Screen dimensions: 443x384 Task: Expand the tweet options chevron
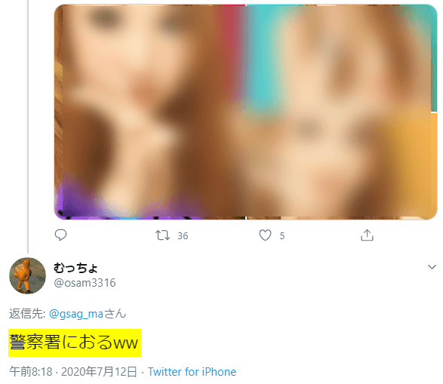[432, 267]
